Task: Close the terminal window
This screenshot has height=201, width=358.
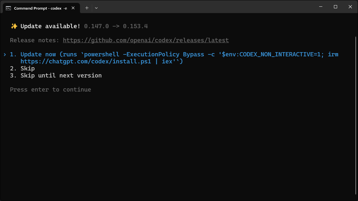Action: pos(350,7)
